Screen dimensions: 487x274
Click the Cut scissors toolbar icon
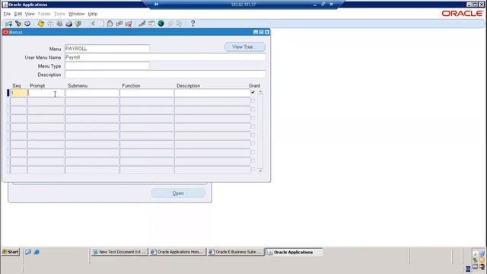pyautogui.click(x=92, y=24)
